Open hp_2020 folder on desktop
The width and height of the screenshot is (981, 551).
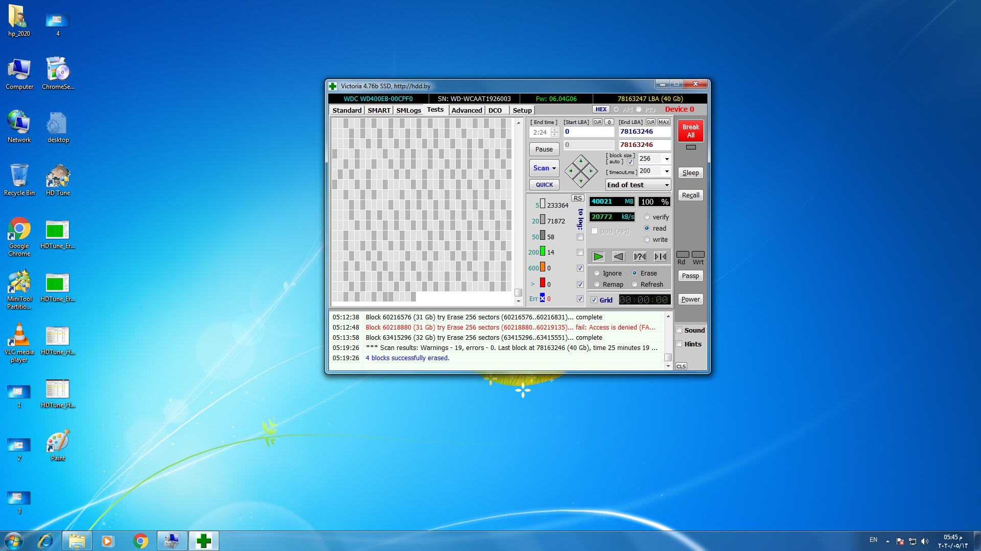(19, 20)
